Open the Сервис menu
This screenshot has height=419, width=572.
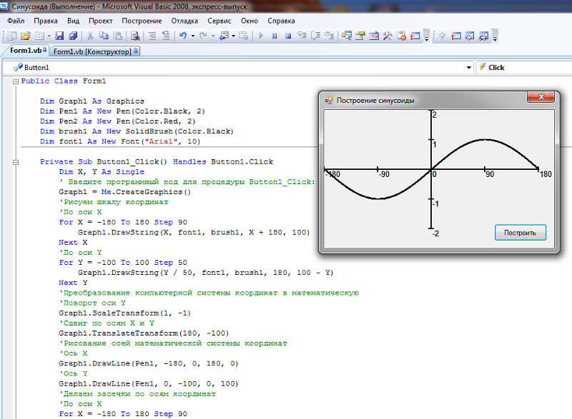point(220,21)
